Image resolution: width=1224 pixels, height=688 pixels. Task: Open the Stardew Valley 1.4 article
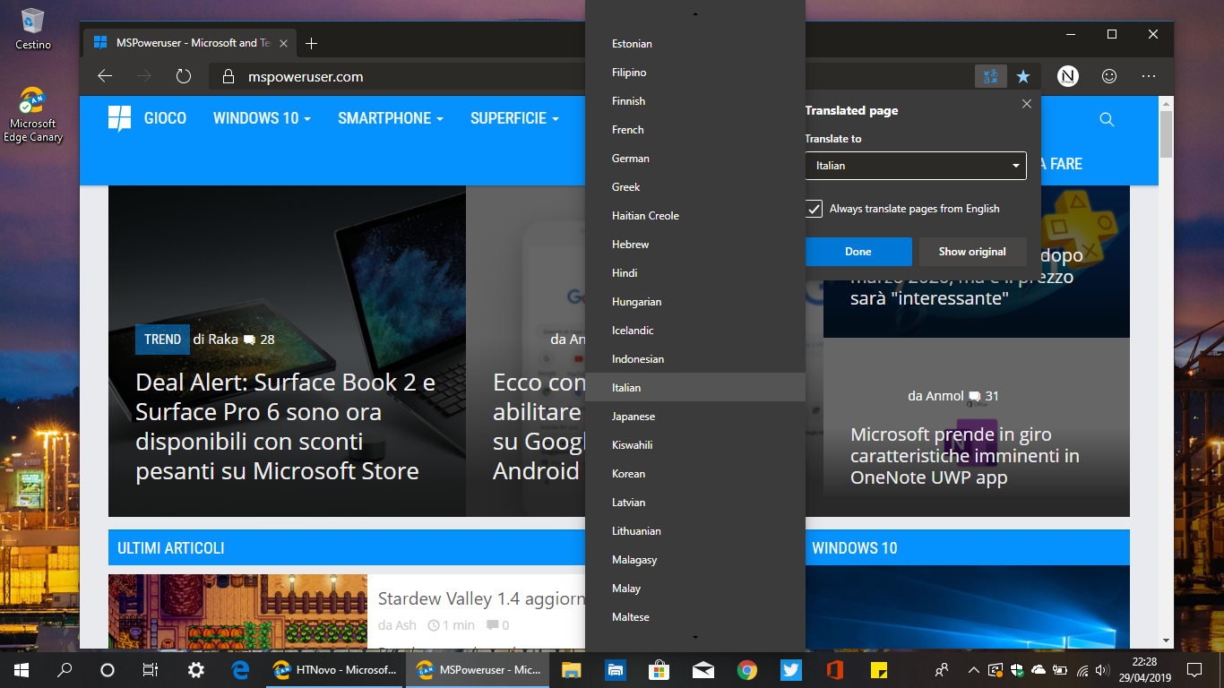pyautogui.click(x=481, y=598)
